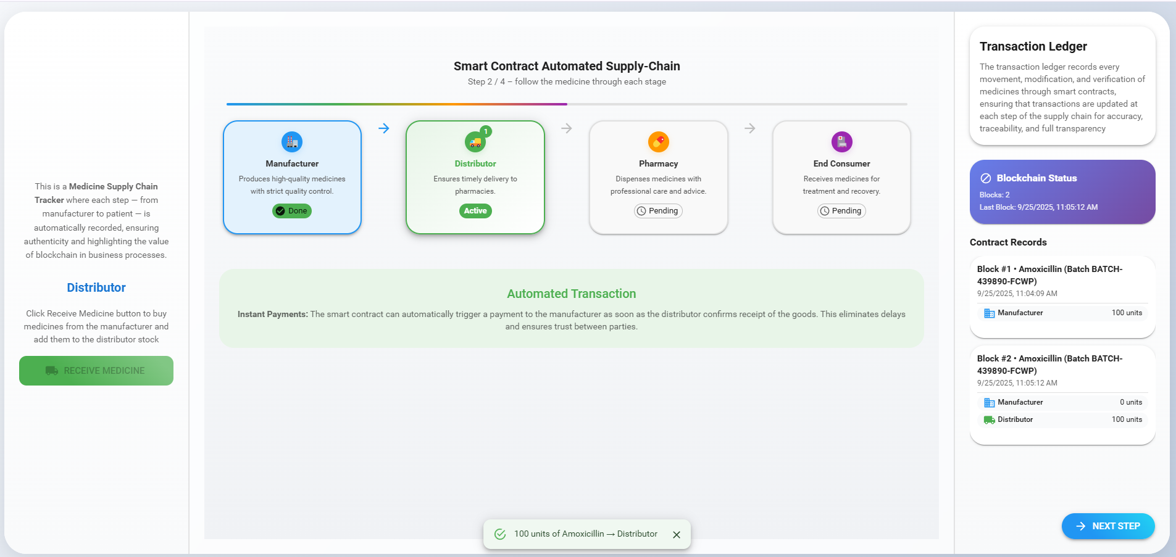Dismiss the Amoxicillin notification toast
The height and width of the screenshot is (557, 1176).
[677, 535]
